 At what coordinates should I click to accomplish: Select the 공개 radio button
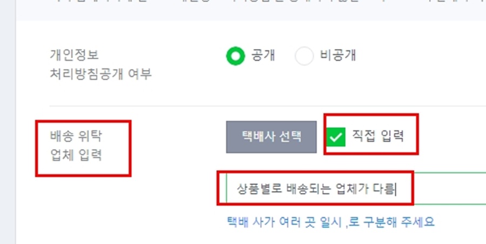(x=235, y=56)
